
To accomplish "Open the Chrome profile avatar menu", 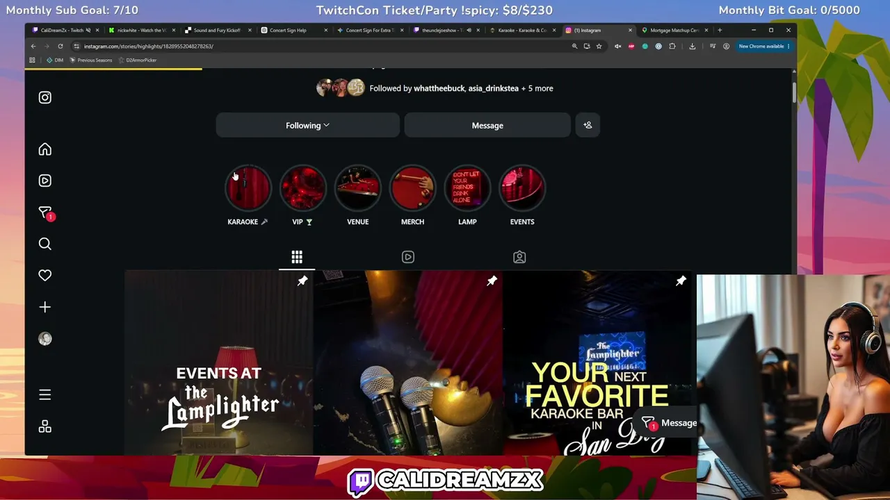I will [x=726, y=47].
